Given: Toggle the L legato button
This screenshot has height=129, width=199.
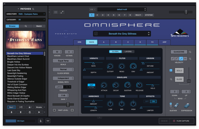Looking at the screenshot, I should point(171,70).
